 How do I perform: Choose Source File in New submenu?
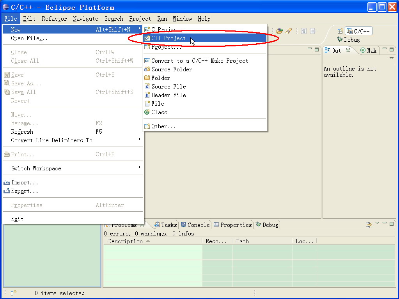(x=205, y=87)
